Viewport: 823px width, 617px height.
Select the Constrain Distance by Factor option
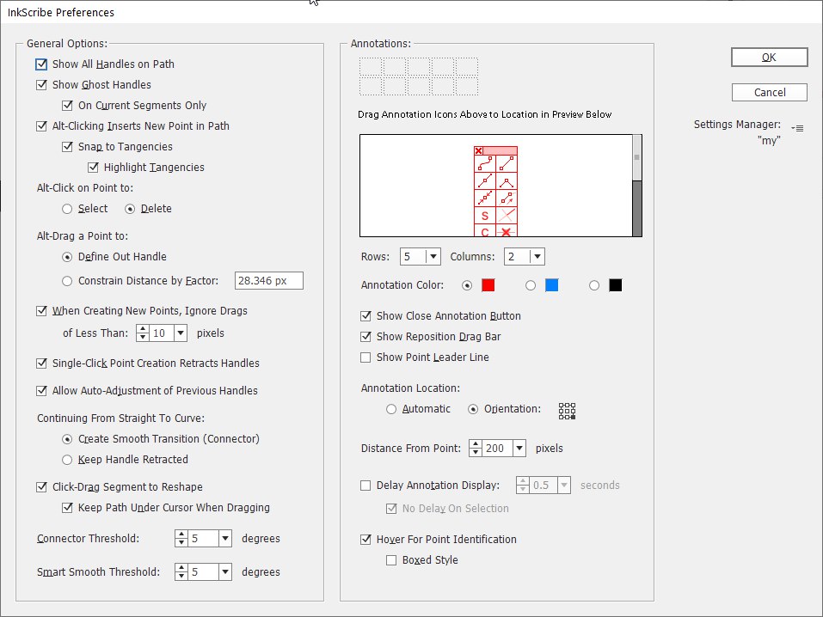(x=68, y=281)
